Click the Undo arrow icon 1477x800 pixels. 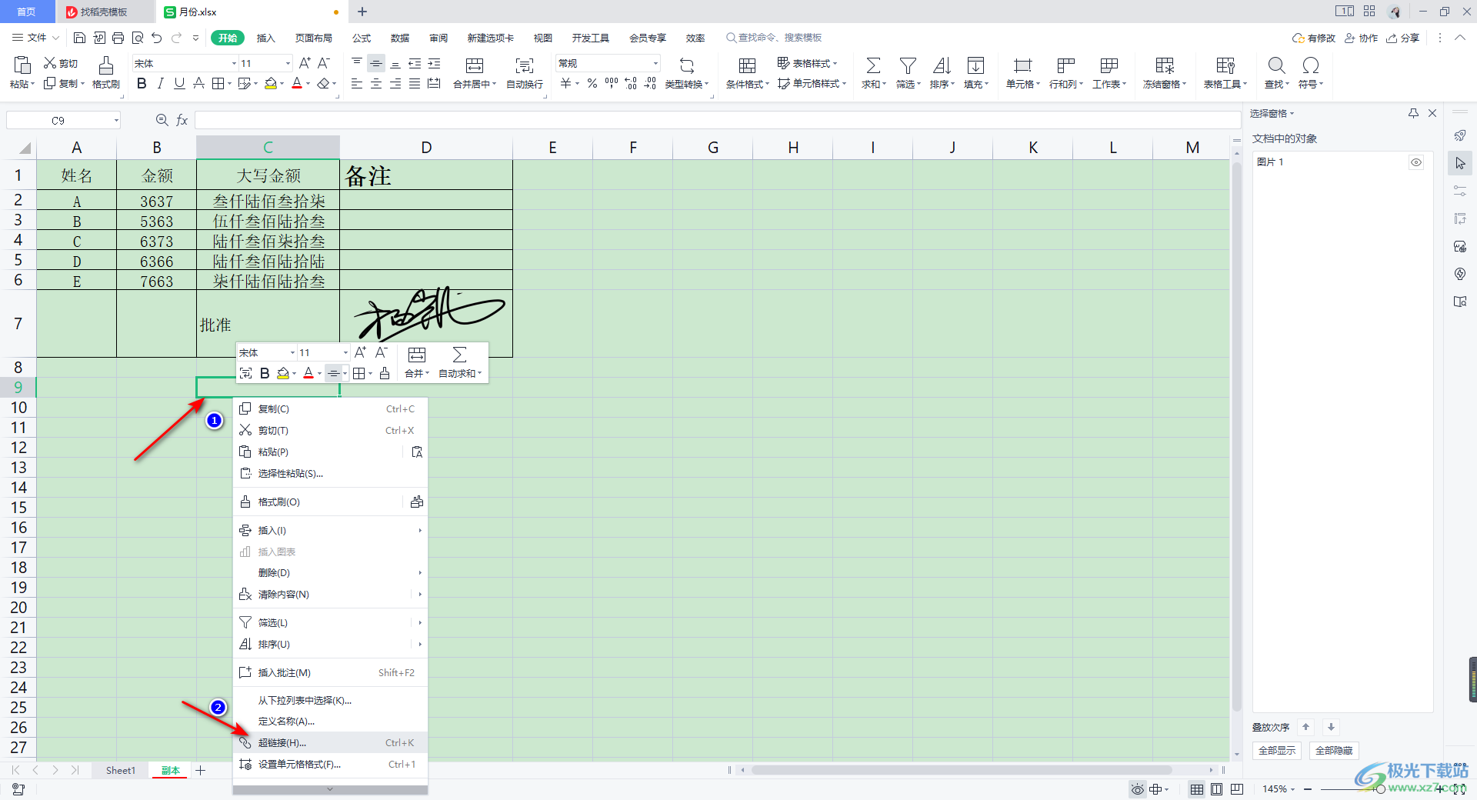click(157, 38)
